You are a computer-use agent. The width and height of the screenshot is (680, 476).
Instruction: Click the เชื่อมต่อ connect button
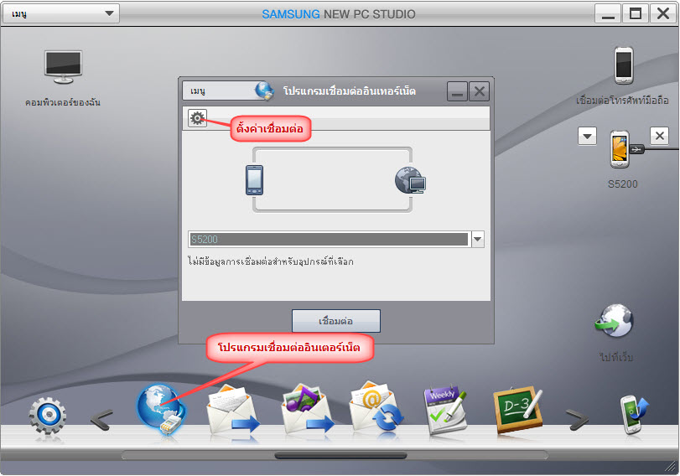(336, 321)
